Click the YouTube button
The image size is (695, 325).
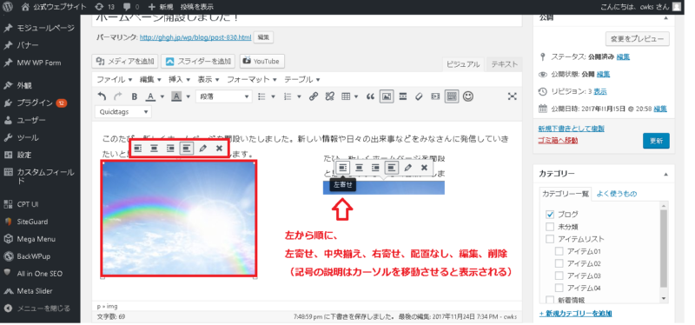click(262, 61)
